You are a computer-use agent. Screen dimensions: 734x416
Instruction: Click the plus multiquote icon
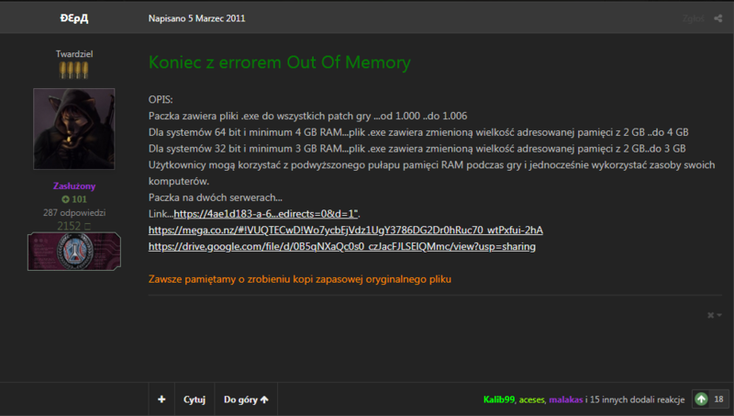pos(161,399)
